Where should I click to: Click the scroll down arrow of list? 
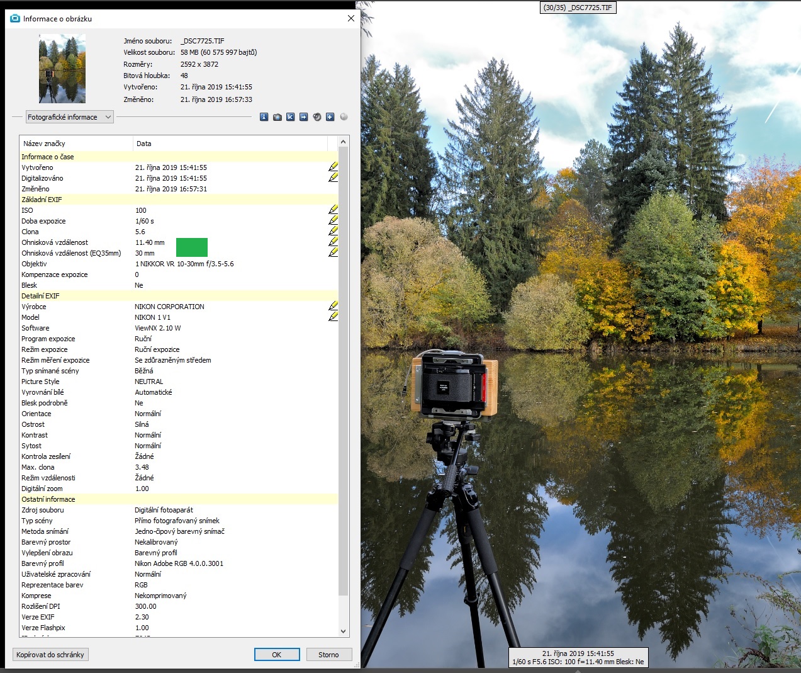(x=343, y=631)
